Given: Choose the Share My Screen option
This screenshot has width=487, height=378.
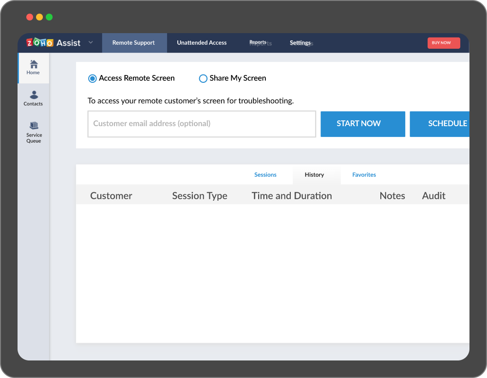Looking at the screenshot, I should [x=203, y=78].
